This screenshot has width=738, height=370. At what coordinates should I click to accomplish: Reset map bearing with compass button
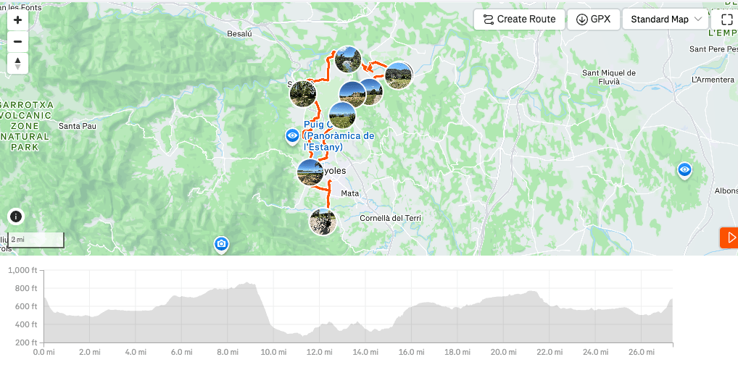(17, 64)
